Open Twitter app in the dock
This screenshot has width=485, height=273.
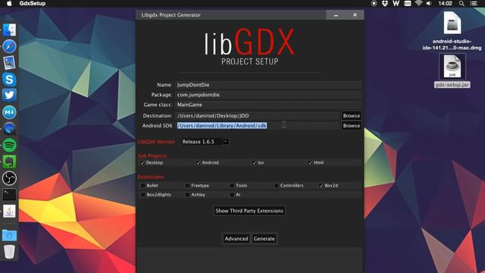click(x=9, y=96)
